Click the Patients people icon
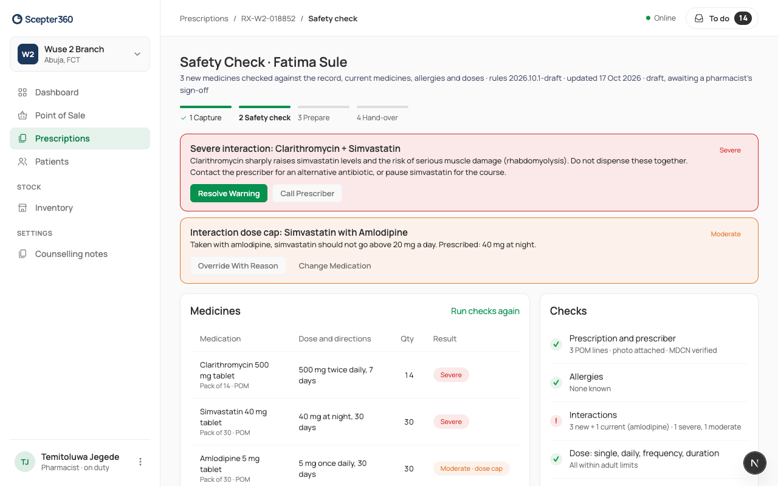Viewport: 778px width, 486px height. pyautogui.click(x=22, y=162)
